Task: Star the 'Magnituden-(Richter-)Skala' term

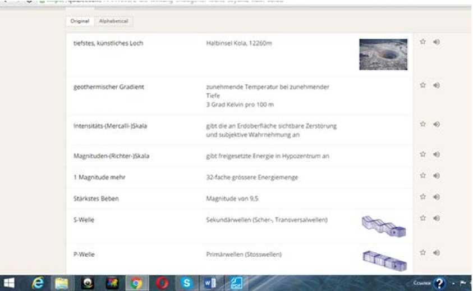Action: point(423,154)
